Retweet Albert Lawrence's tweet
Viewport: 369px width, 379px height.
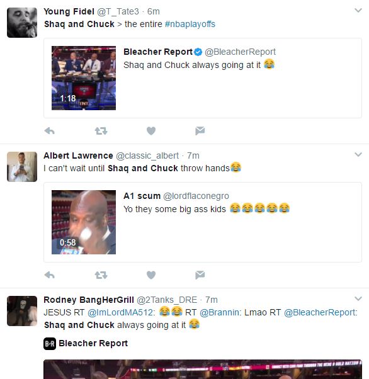(101, 275)
